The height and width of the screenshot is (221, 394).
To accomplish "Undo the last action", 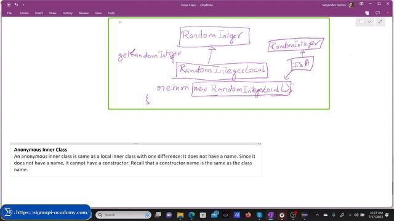I will (x=17, y=5).
